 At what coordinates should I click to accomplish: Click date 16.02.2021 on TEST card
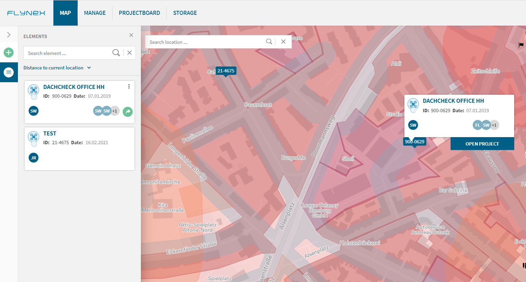(97, 143)
